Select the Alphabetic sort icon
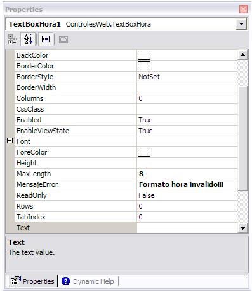252x291 pixels. [28, 39]
